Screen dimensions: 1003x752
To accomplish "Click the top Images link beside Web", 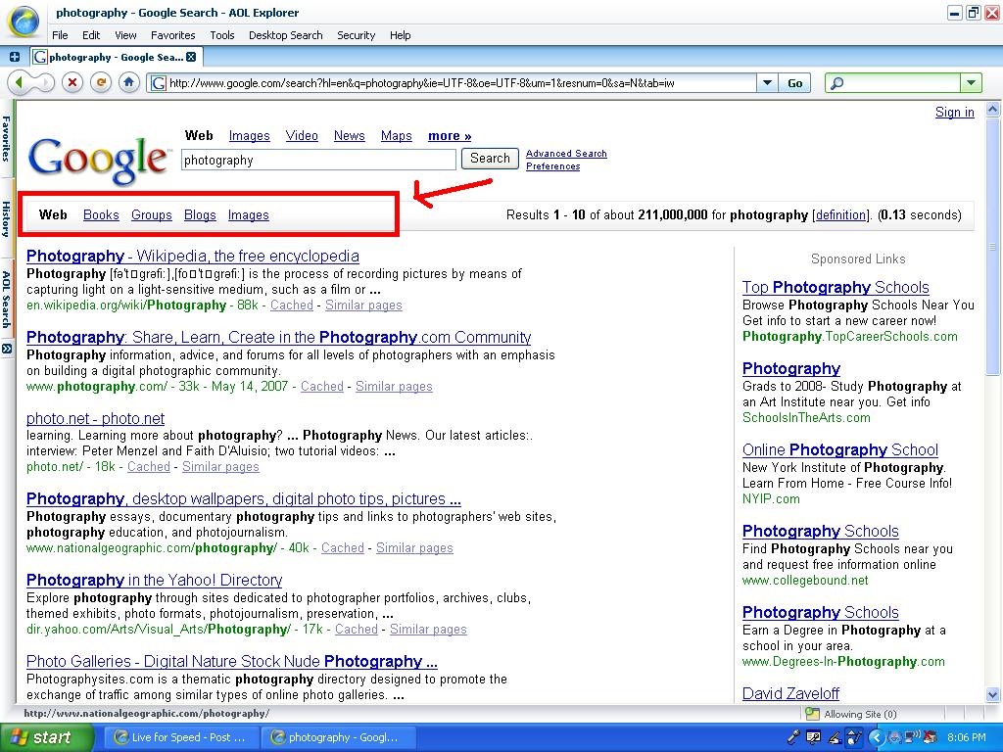I will click(250, 135).
